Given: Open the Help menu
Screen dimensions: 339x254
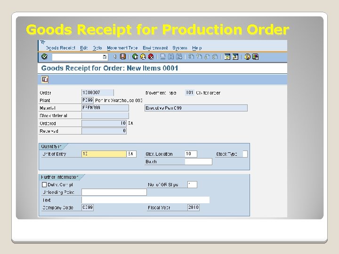Looking at the screenshot, I should coord(197,48).
